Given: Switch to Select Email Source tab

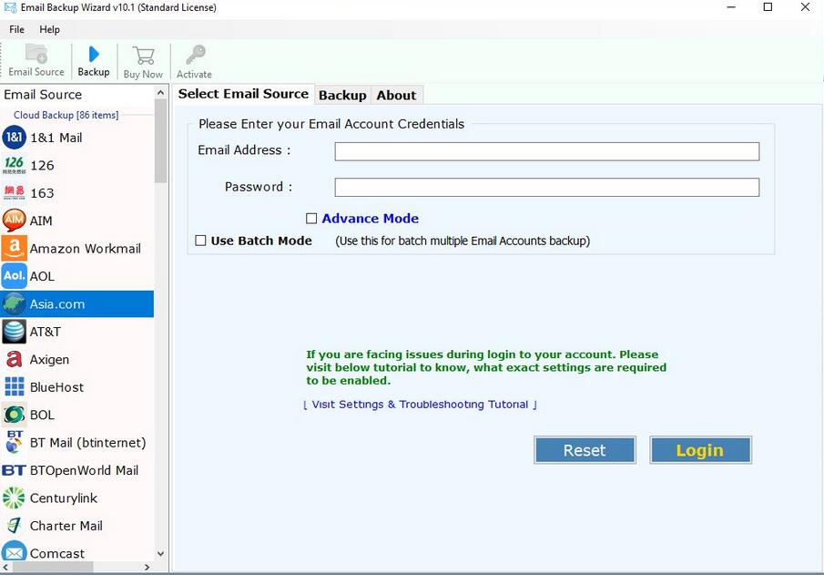Looking at the screenshot, I should click(243, 94).
